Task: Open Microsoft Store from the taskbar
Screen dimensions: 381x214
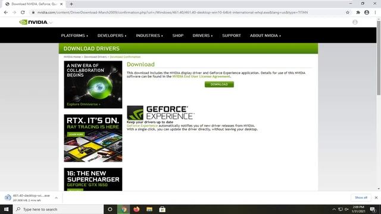Action: [x=163, y=209]
